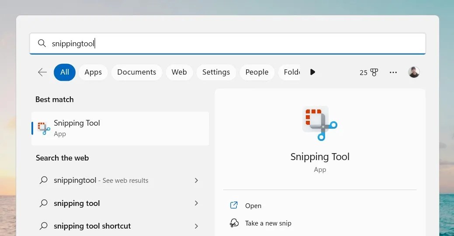Expand the snippingtool web result chevron
454x236 pixels.
(196, 180)
